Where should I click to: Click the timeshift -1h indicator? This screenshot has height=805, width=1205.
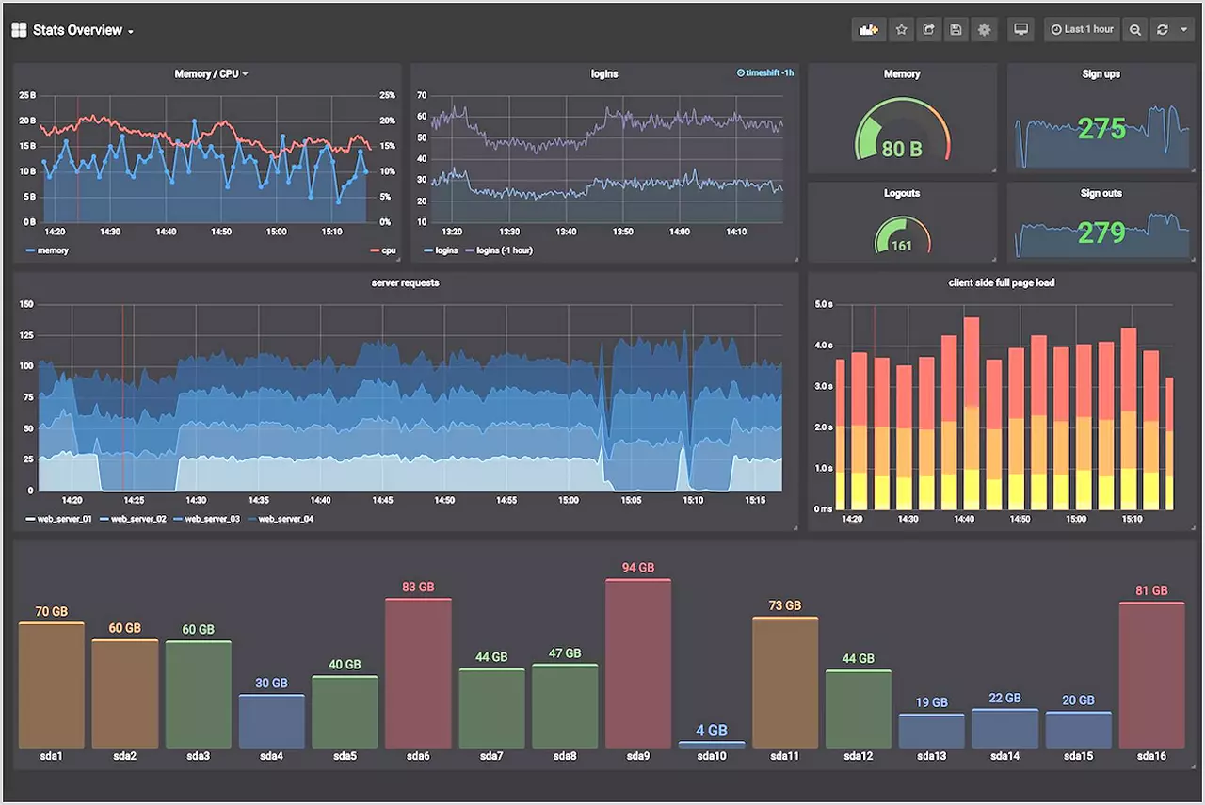pos(765,72)
